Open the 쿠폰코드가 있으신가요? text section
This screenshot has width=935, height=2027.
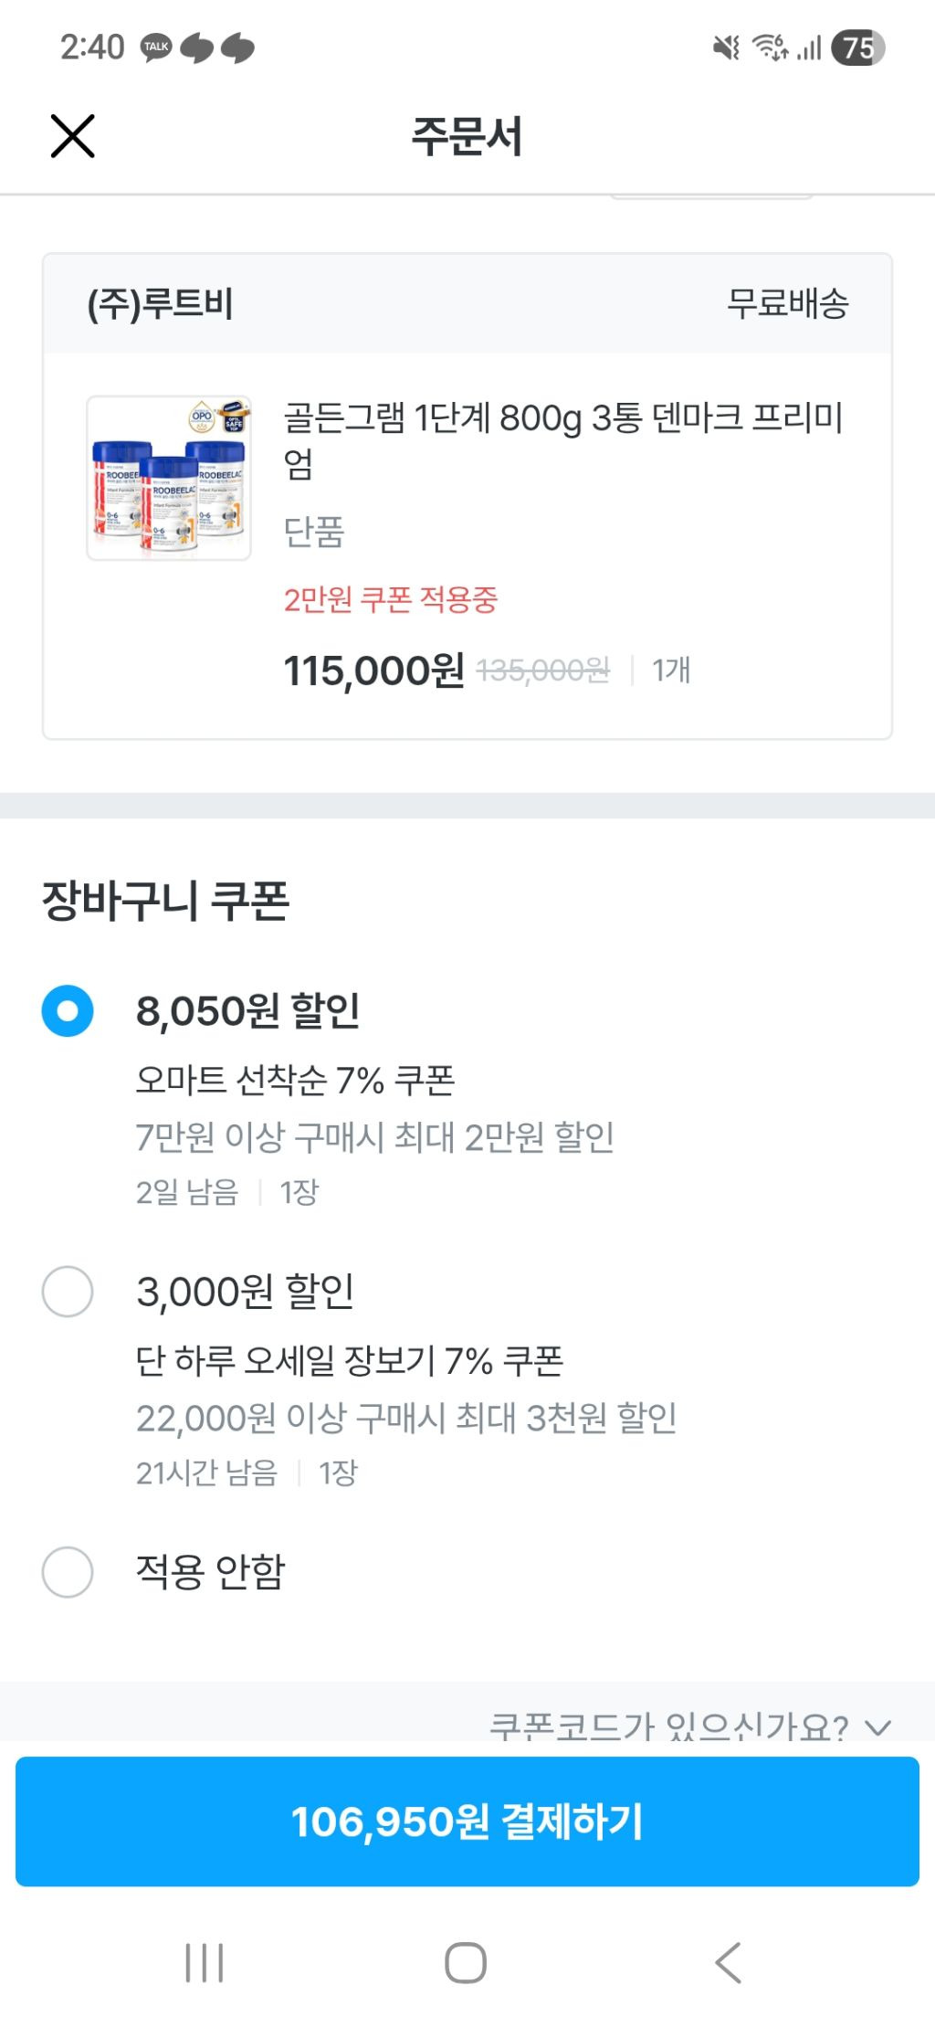[668, 1726]
